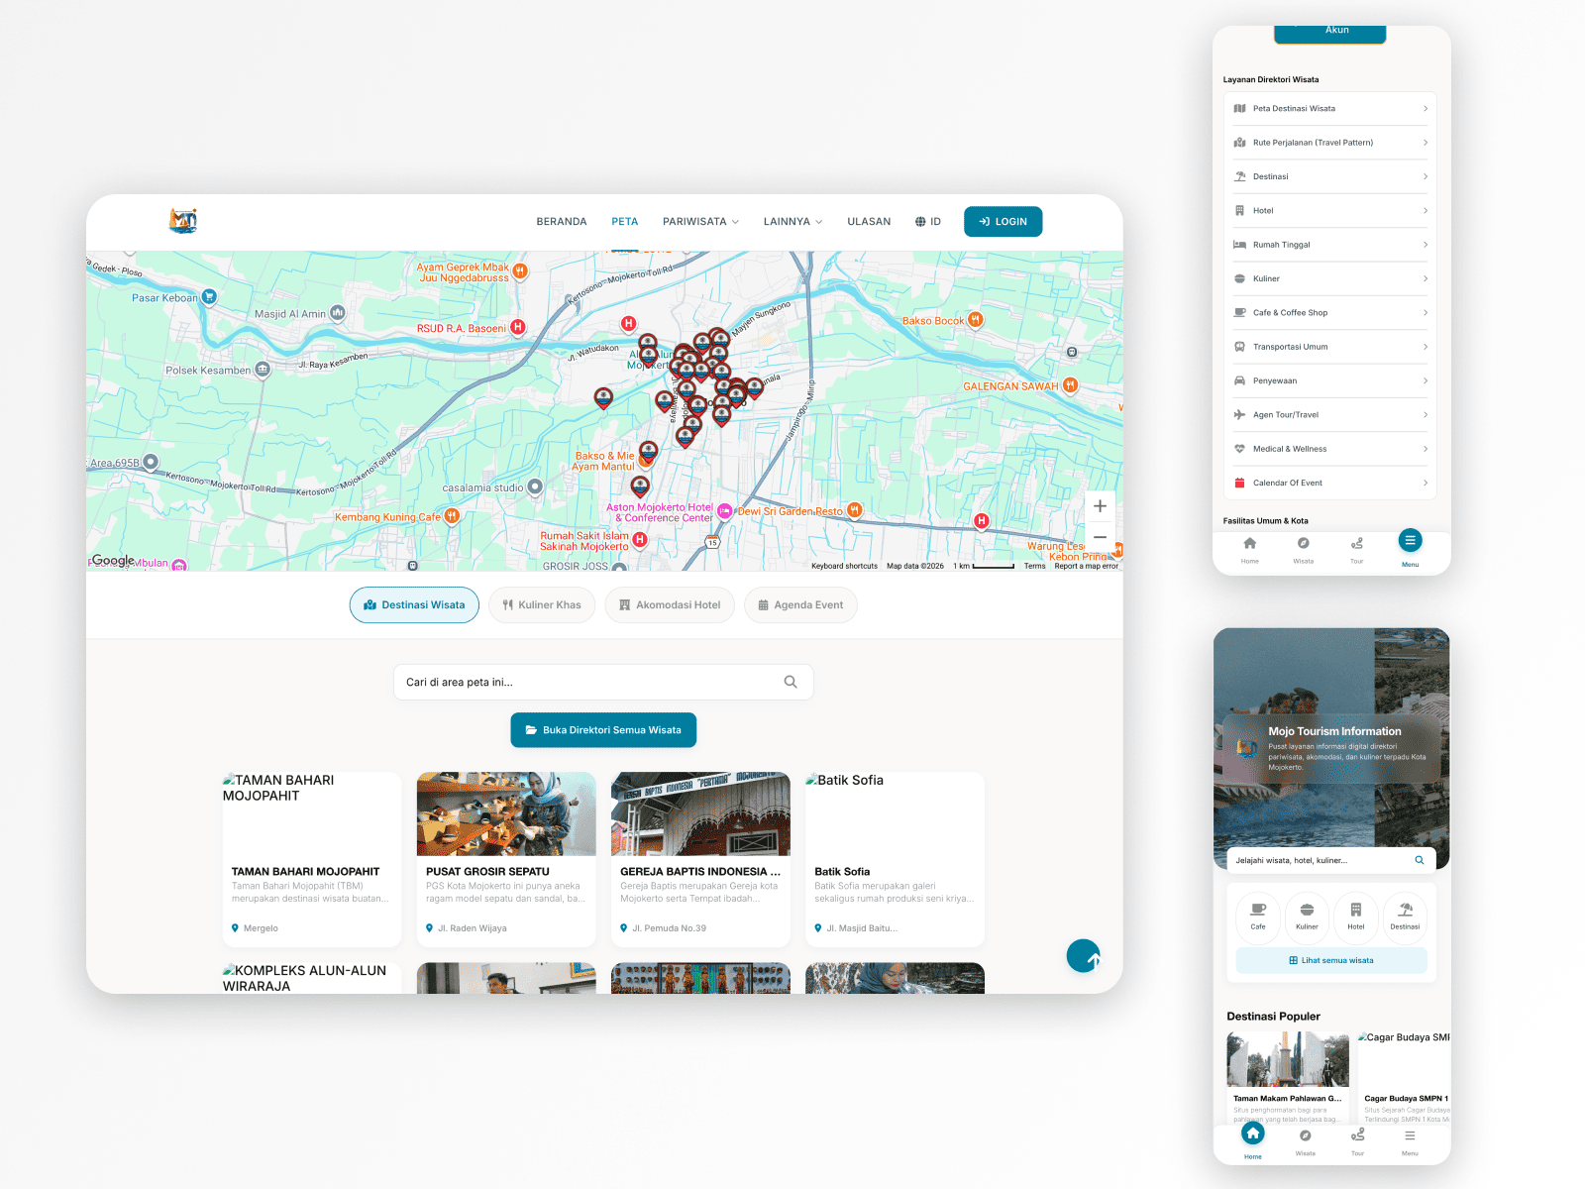1585x1189 pixels.
Task: Tap the Kuliner category icon on mobile home
Action: (x=1307, y=917)
